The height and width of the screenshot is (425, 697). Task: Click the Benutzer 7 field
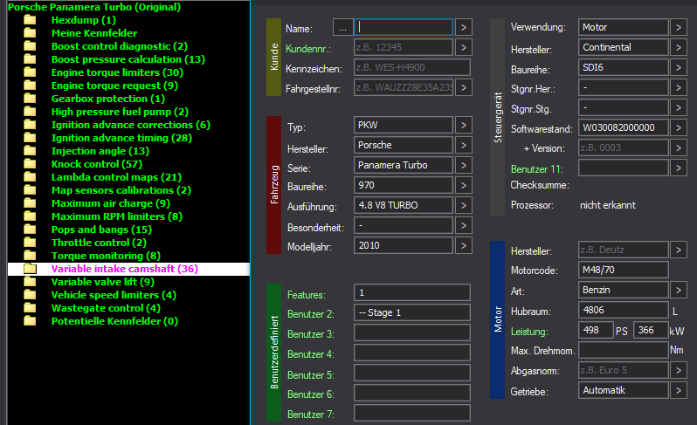(412, 413)
